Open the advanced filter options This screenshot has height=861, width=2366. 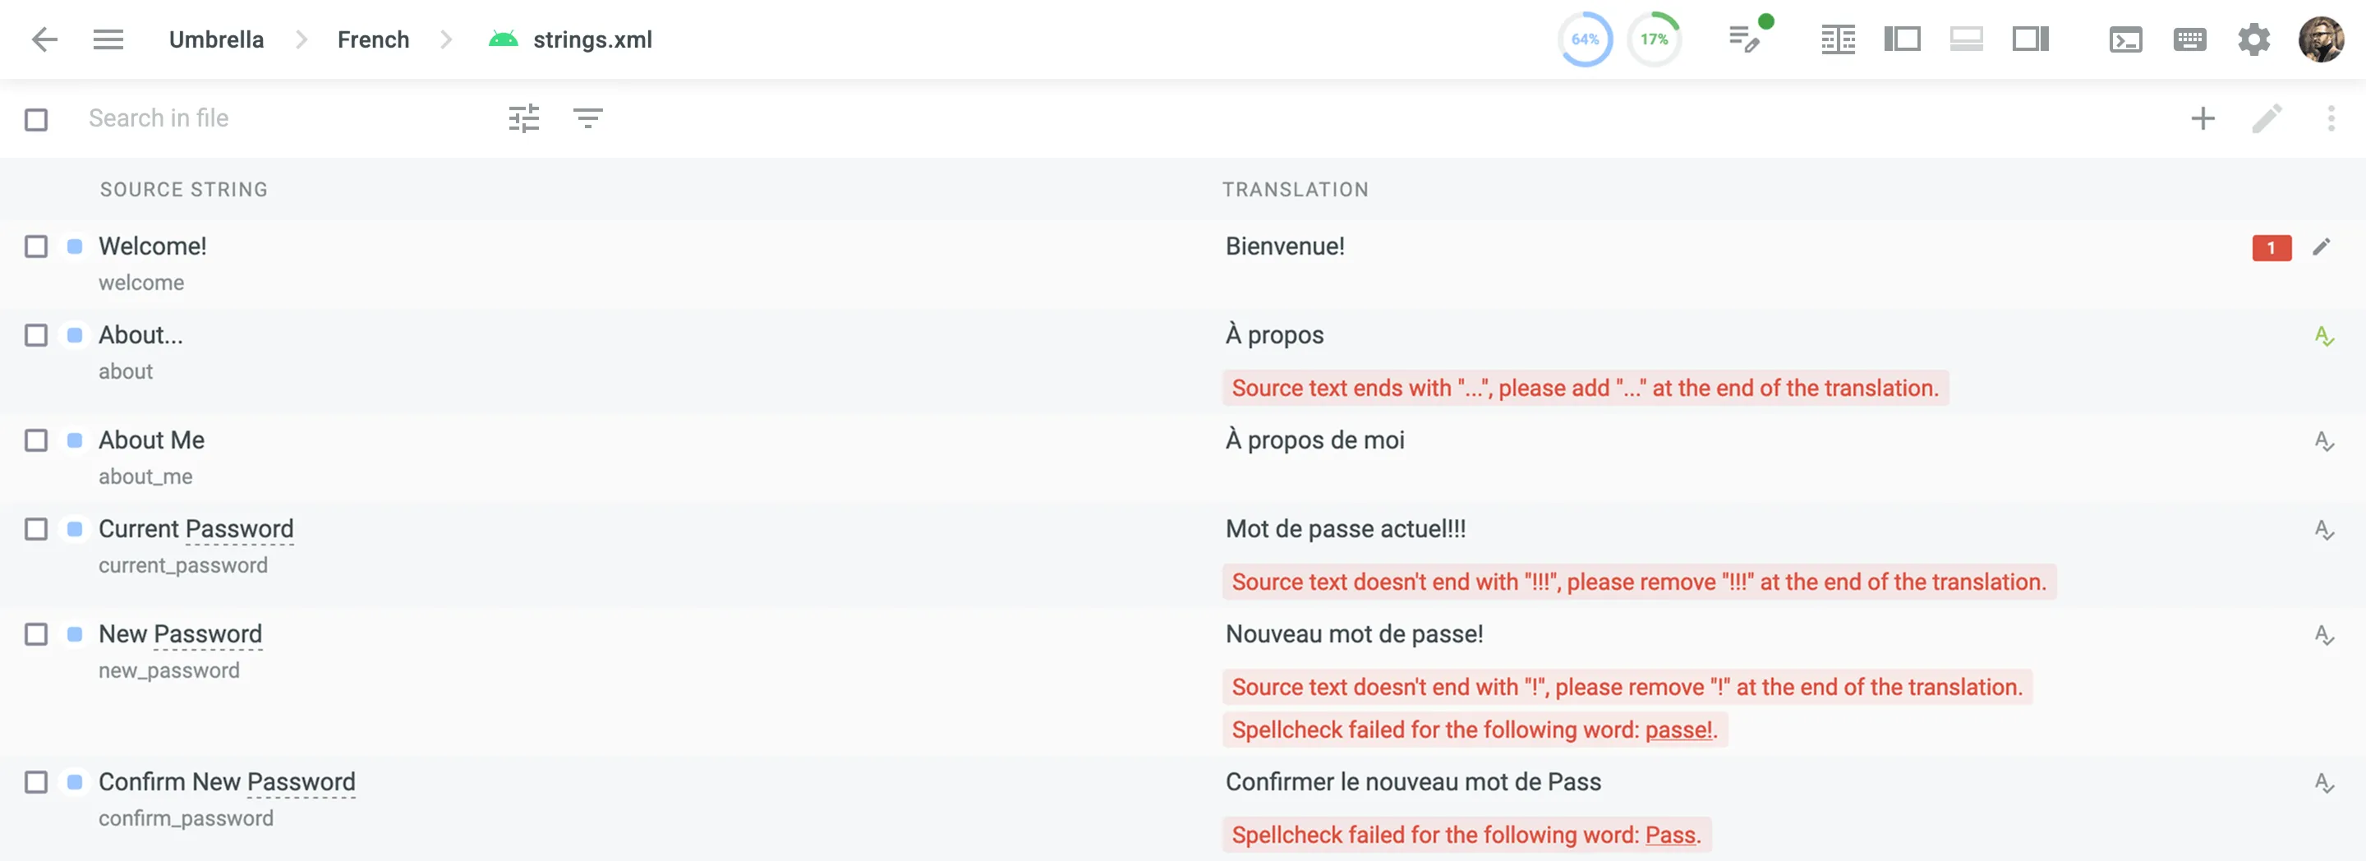523,118
